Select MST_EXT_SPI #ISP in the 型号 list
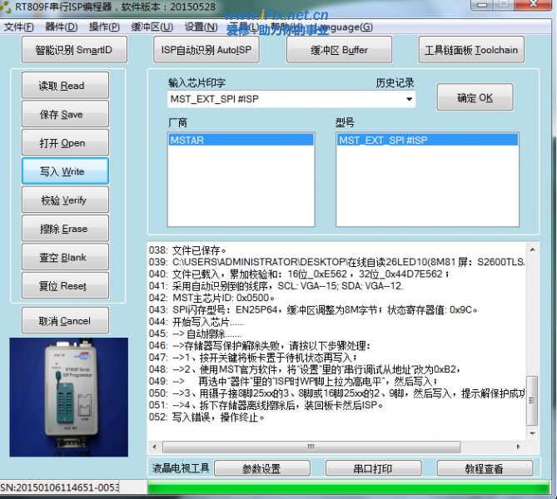This screenshot has height=499, width=557. [427, 141]
